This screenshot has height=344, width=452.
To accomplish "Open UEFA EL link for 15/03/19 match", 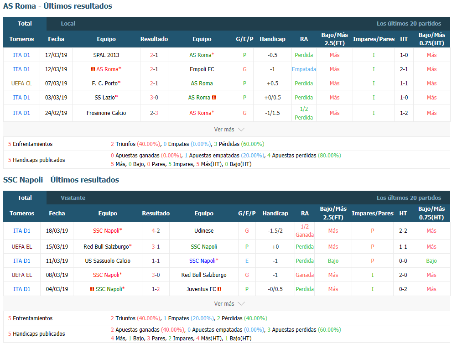I will pos(22,246).
